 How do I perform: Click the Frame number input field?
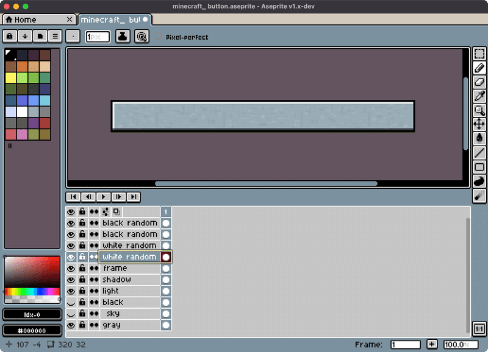[405, 344]
